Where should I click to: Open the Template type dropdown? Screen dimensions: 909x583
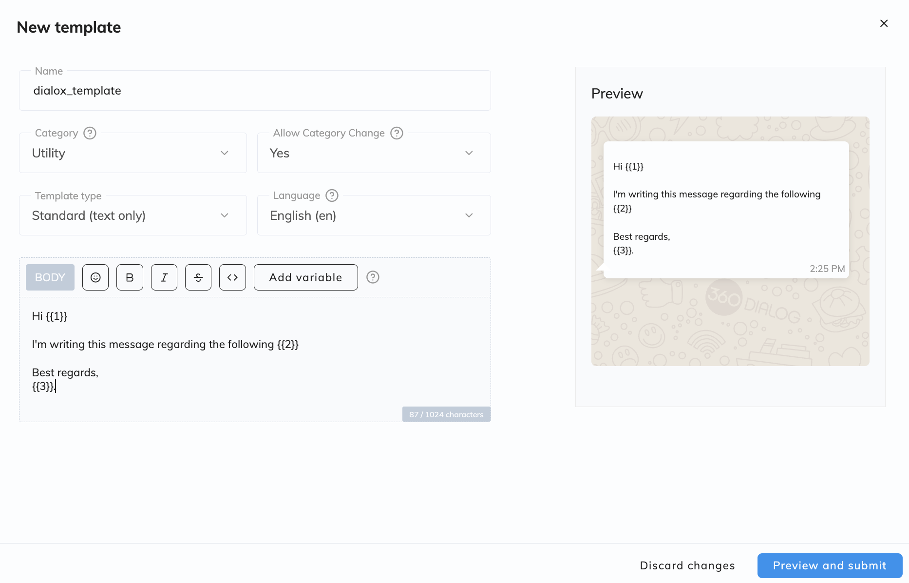(x=133, y=215)
